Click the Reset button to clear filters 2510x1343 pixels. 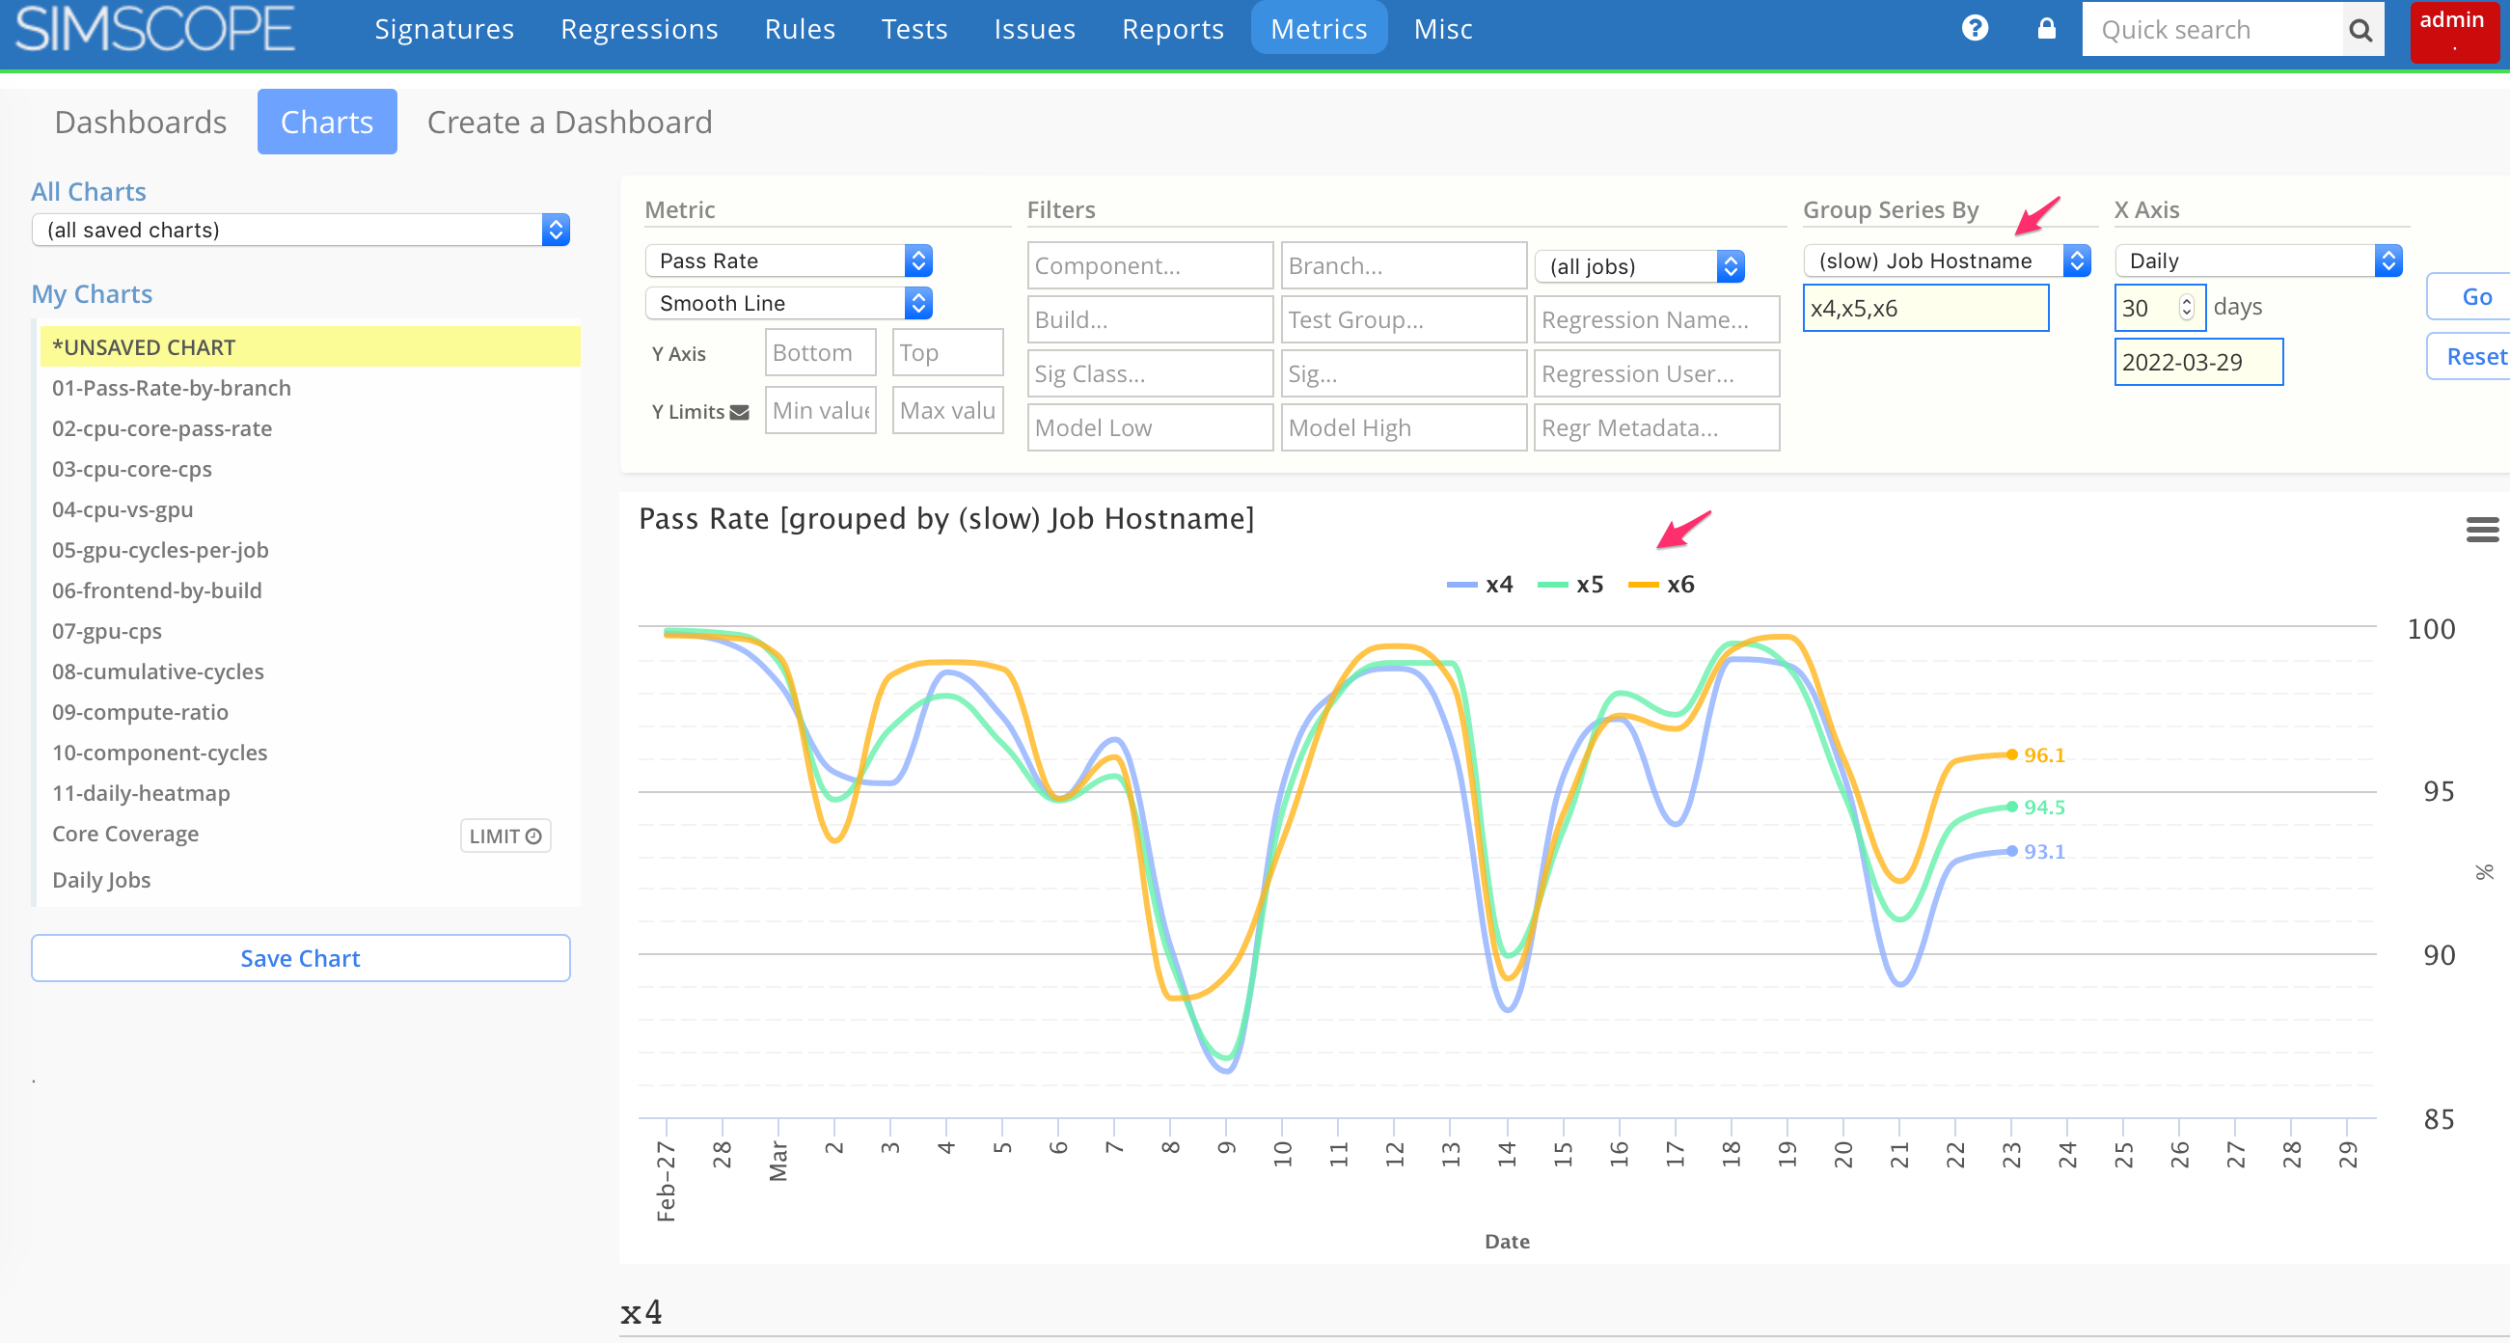[2473, 352]
